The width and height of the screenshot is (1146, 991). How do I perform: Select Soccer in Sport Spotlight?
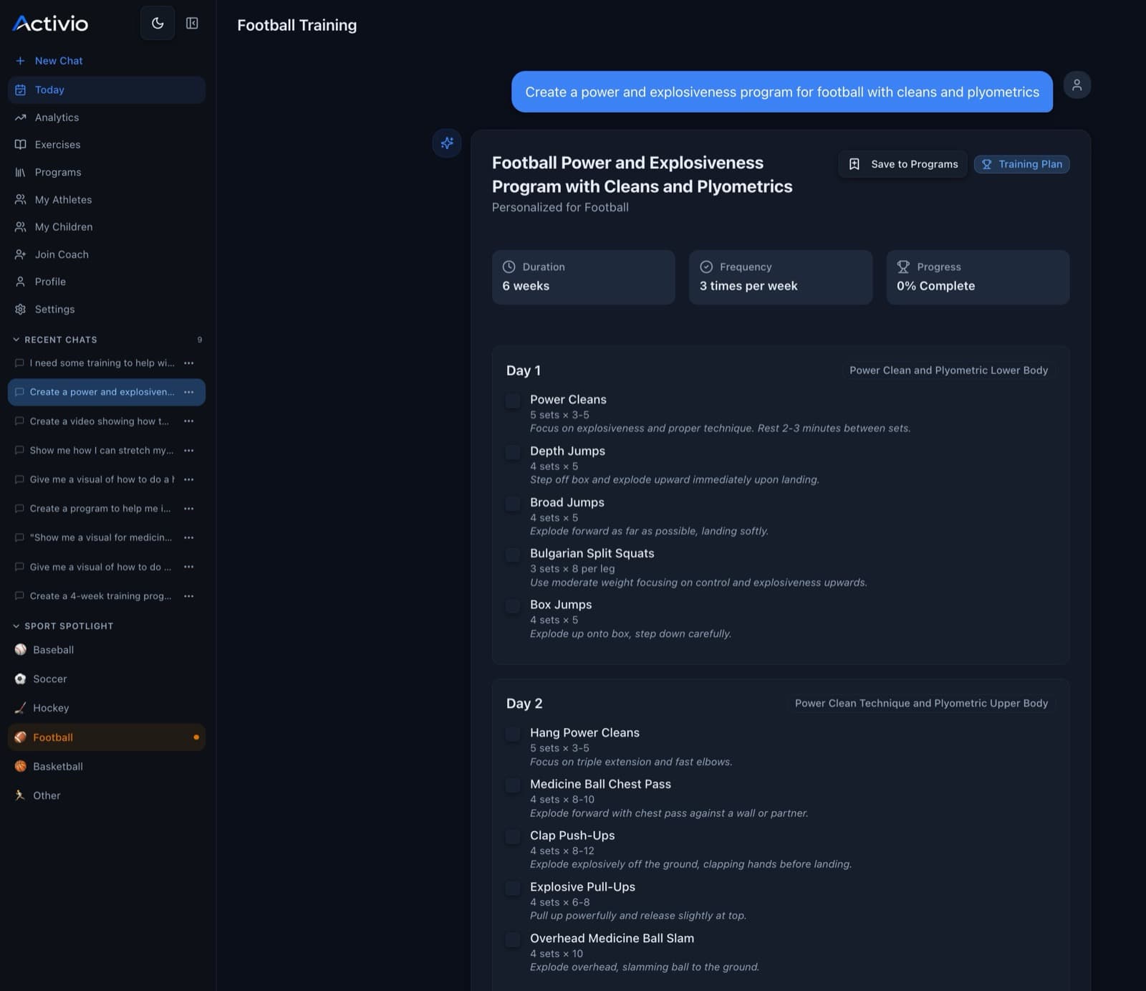coord(107,679)
